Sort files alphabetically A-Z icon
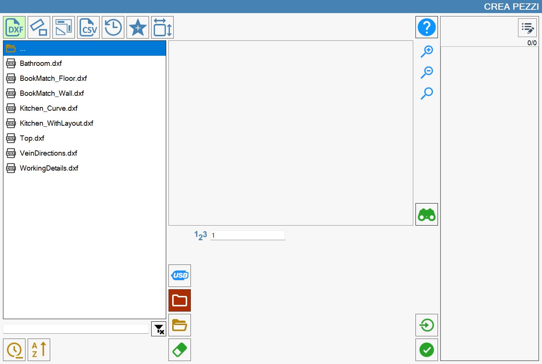 coord(39,350)
